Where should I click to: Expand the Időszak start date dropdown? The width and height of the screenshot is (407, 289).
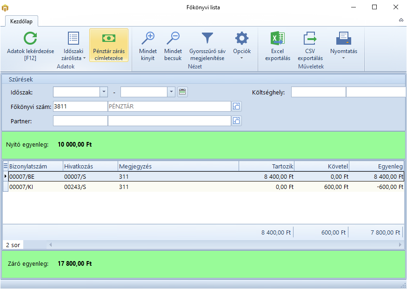tap(104, 92)
